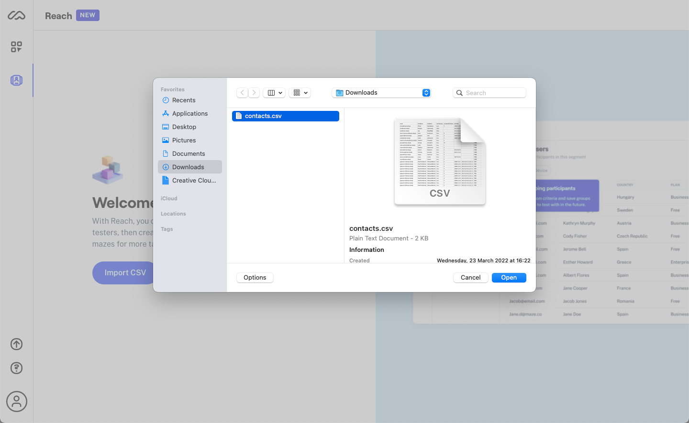Click the back navigation arrow
This screenshot has width=689, height=423.
242,92
